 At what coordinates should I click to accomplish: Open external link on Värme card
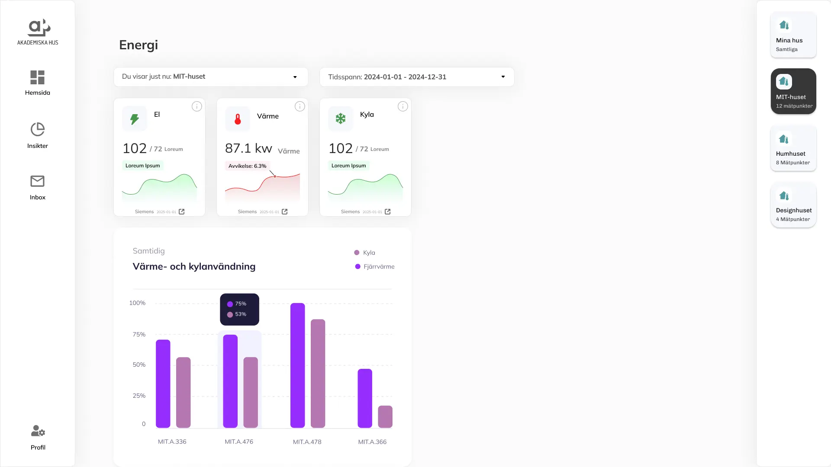pos(285,212)
